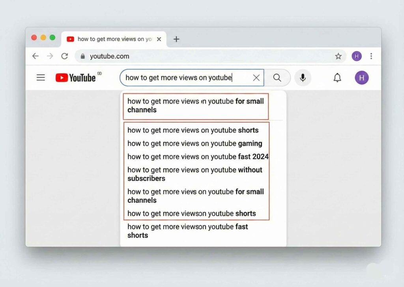This screenshot has height=287, width=404.
Task: Click the YouTube logo
Action: tap(76, 78)
